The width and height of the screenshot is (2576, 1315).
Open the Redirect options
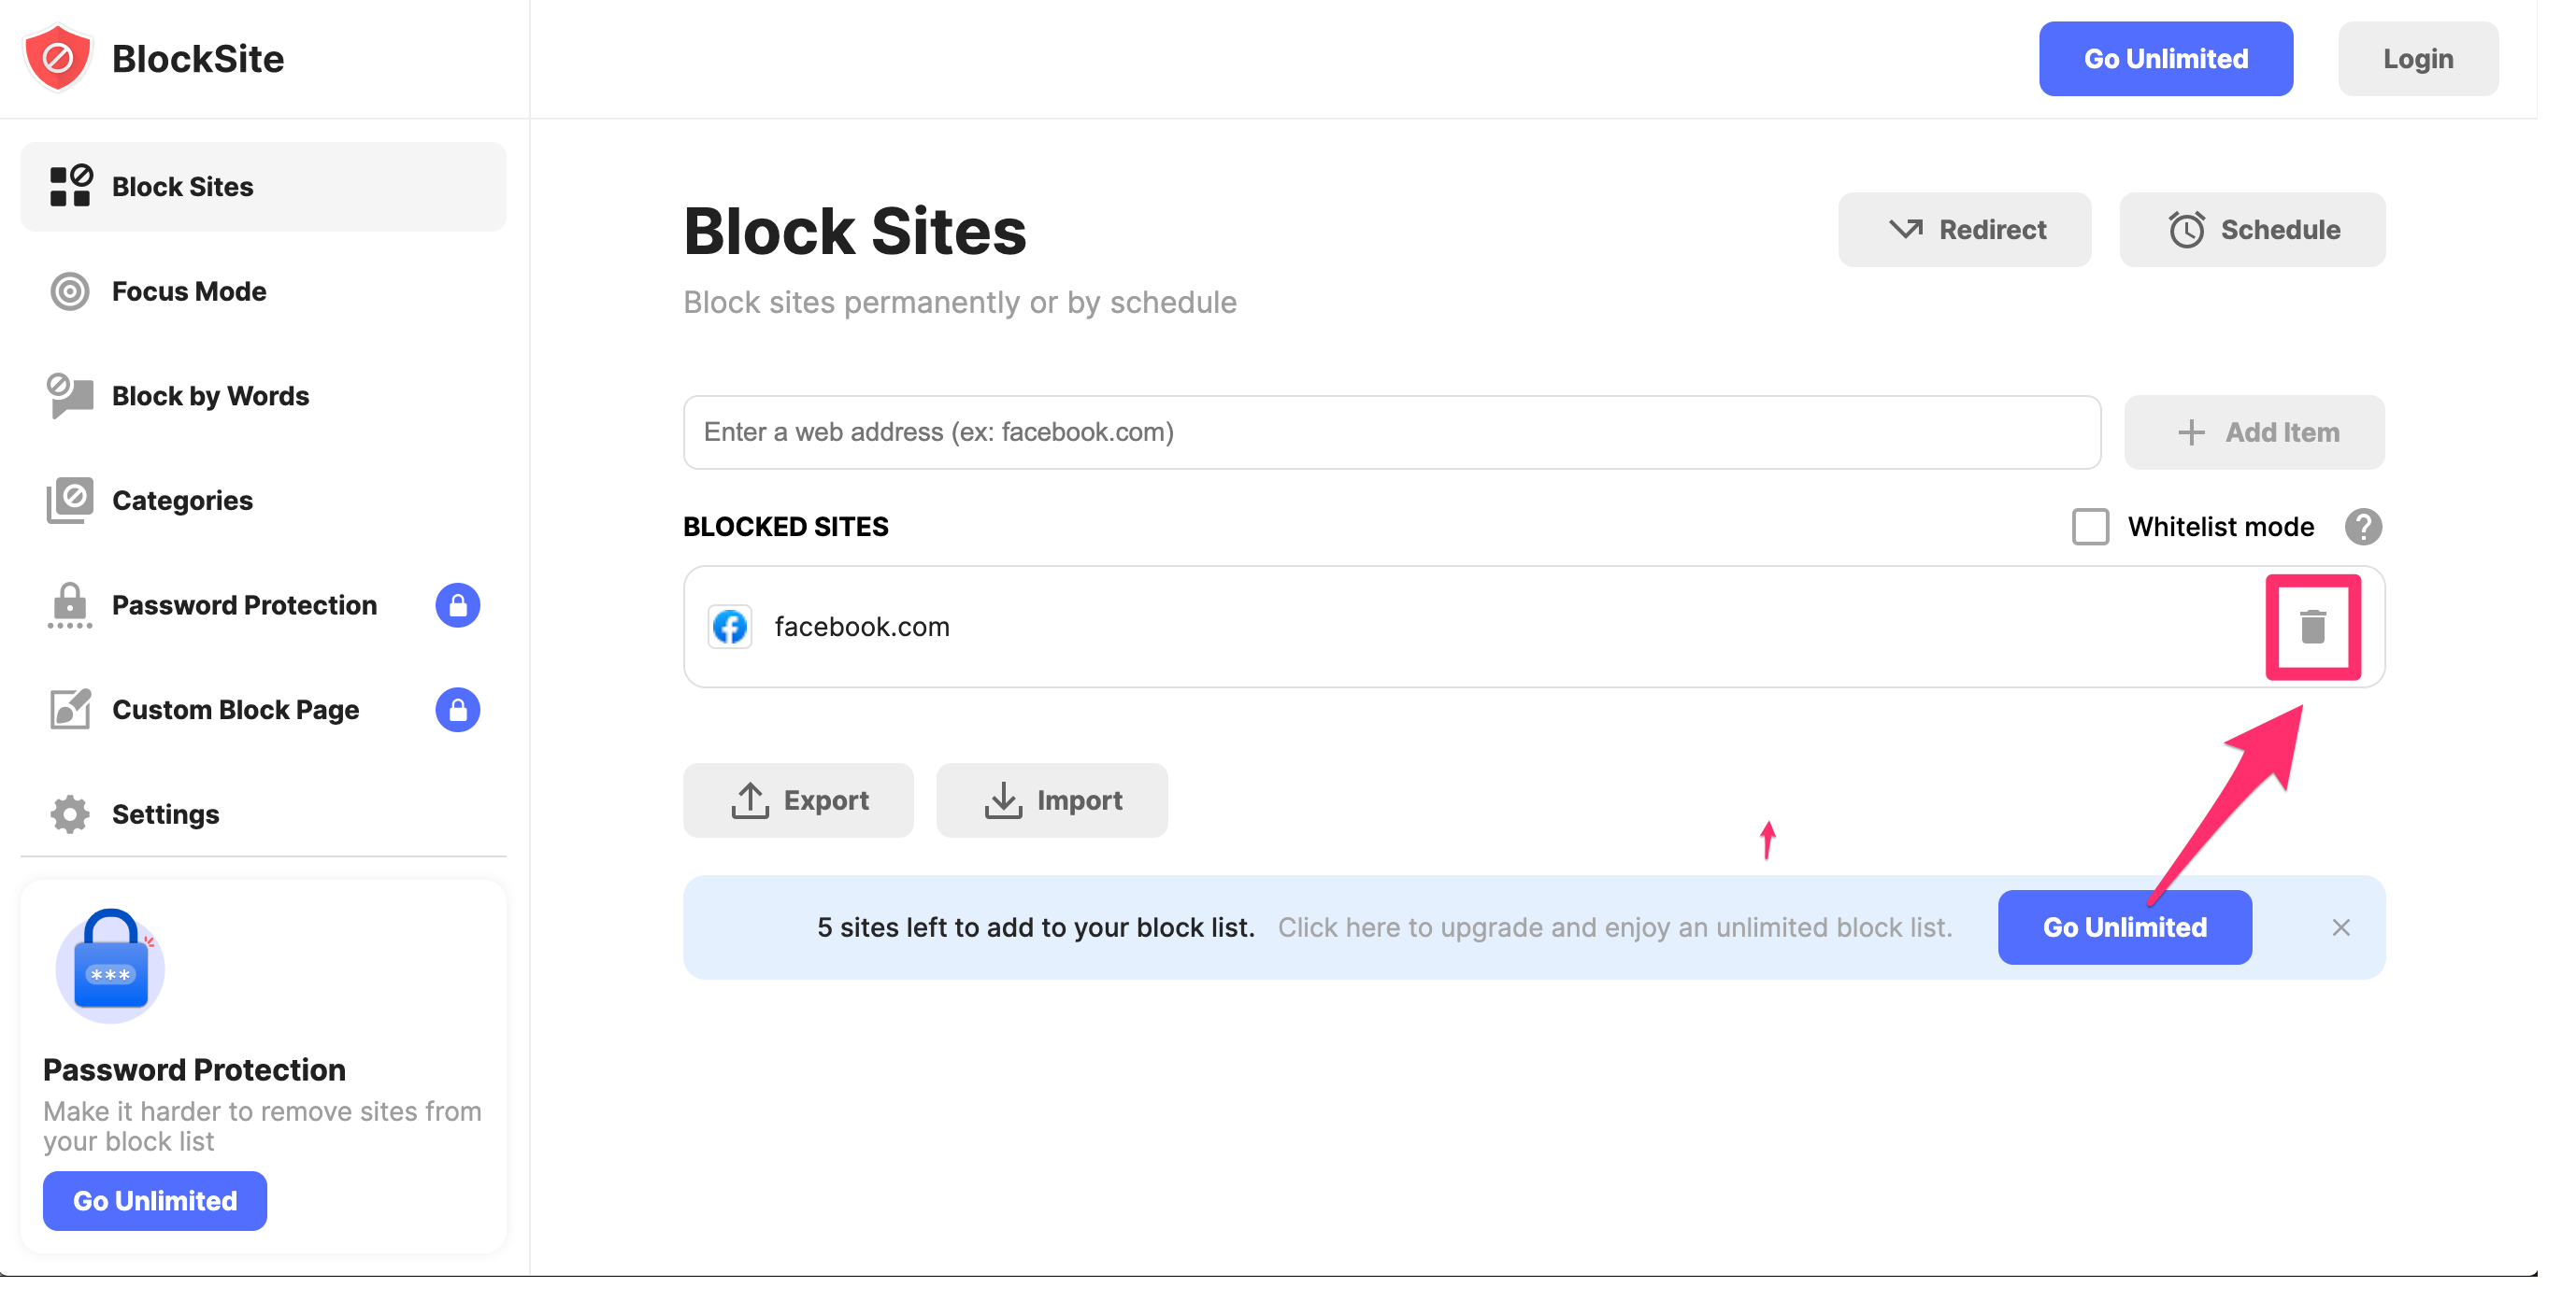pos(1964,229)
